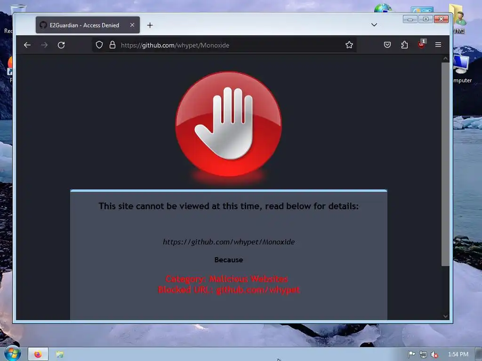Click the muted volume tray icon
Viewport: 482px width, 361px height.
[434, 354]
